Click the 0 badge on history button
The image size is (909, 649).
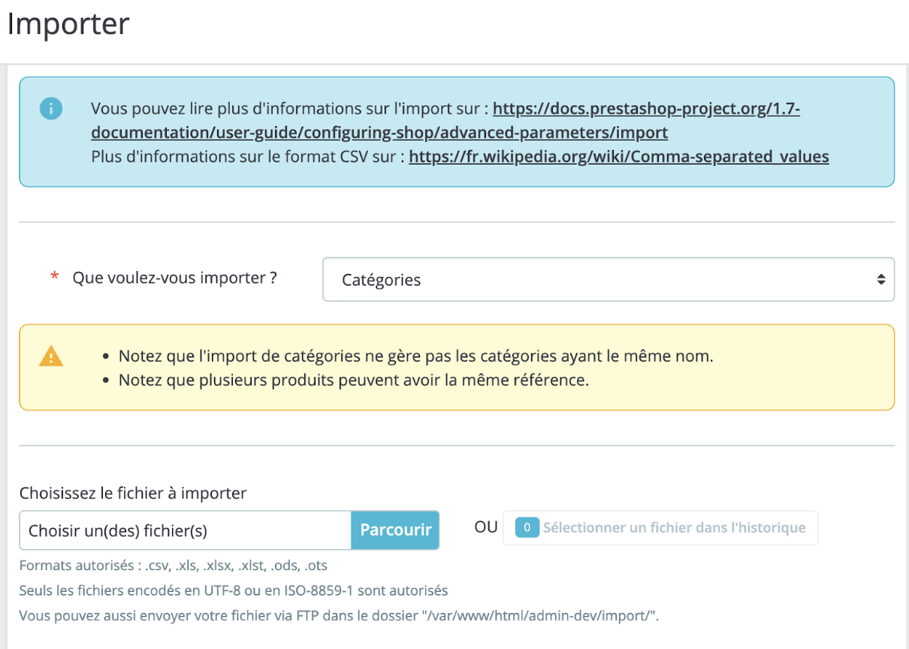tap(527, 528)
